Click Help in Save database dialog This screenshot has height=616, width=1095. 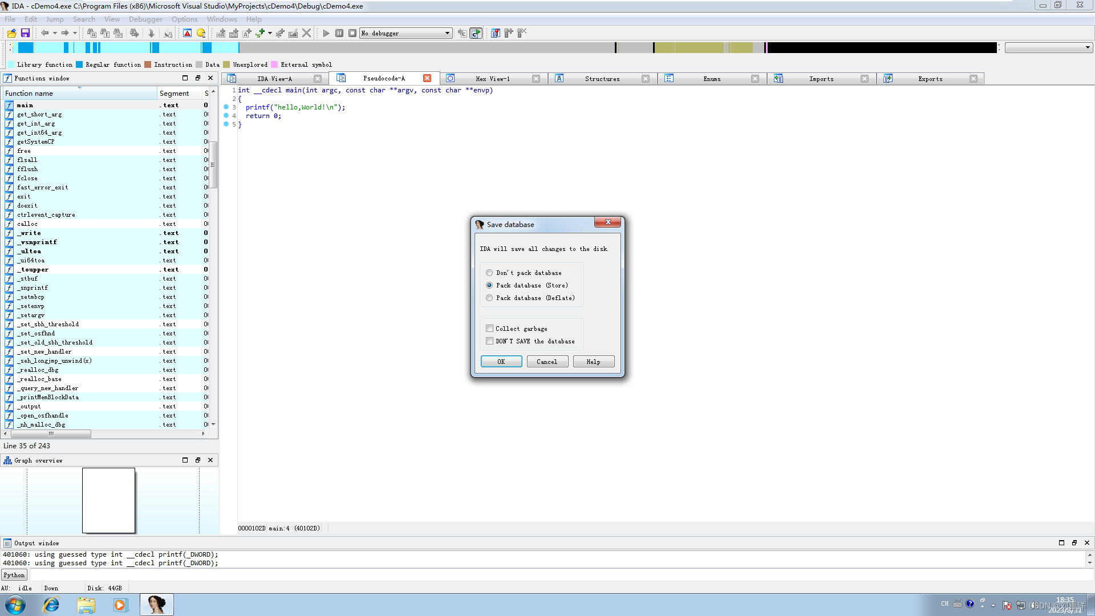pyautogui.click(x=593, y=362)
